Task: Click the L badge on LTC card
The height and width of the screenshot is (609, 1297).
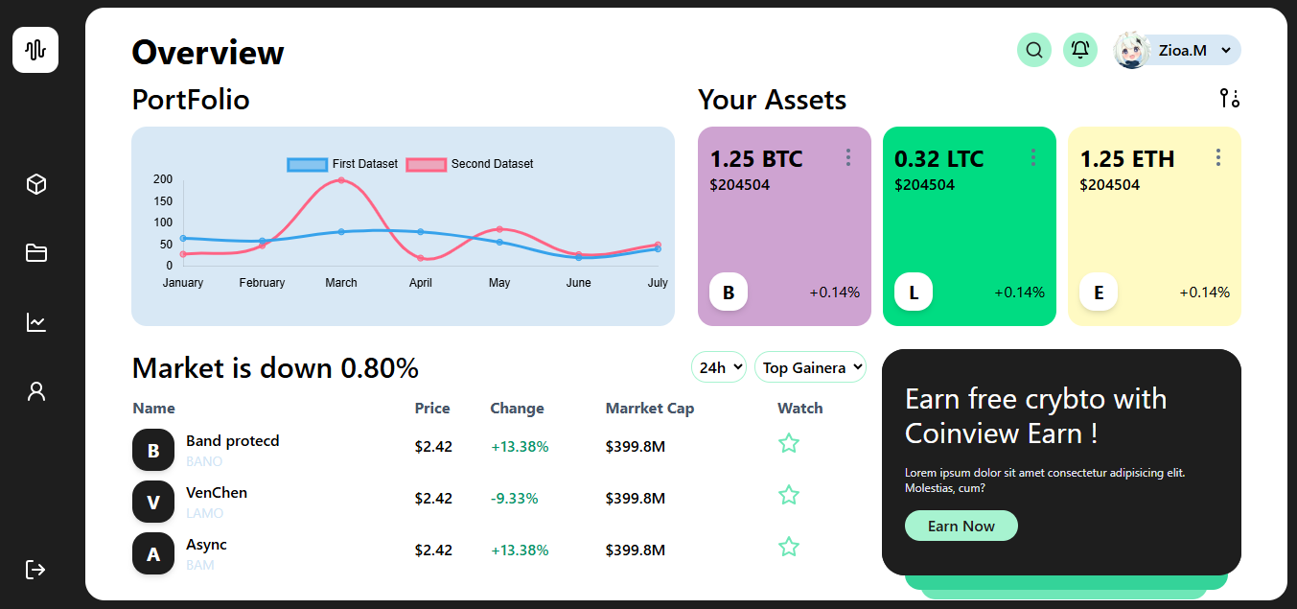Action: coord(914,293)
